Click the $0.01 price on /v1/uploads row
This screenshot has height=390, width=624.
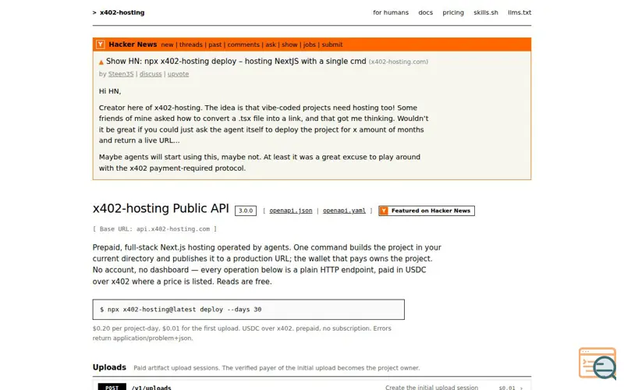(507, 388)
